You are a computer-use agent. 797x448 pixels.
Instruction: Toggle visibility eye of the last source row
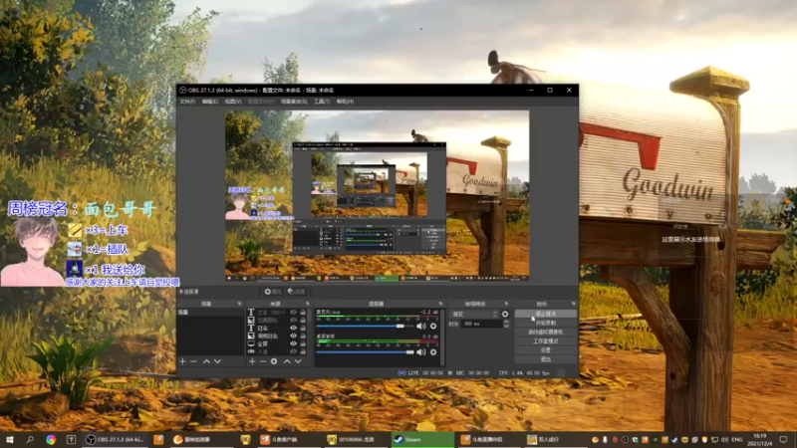293,351
